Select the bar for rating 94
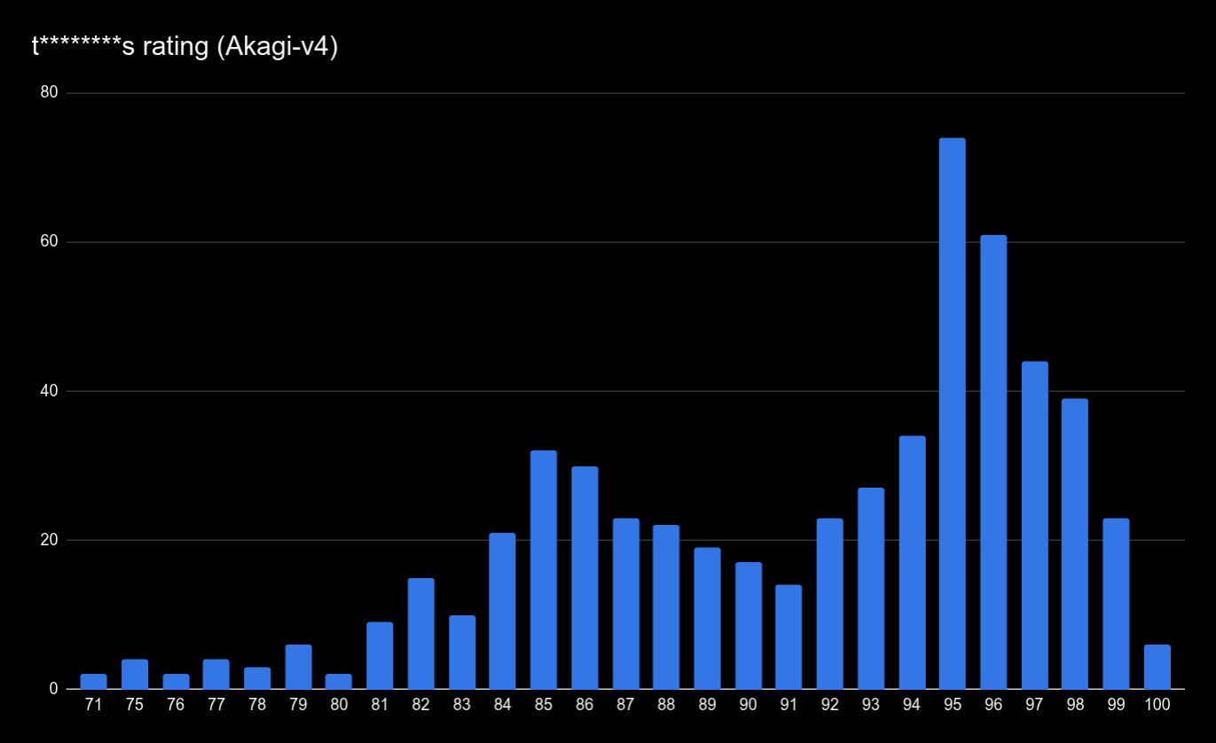Screen dimensions: 1216x743 point(912,562)
